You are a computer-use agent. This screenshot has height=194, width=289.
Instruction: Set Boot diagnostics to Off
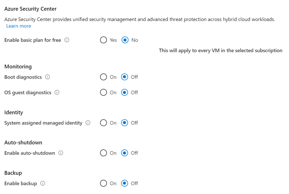(125, 77)
